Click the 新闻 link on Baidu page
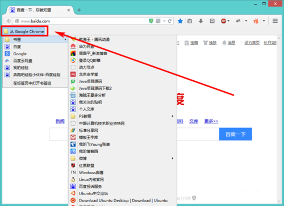The height and width of the screenshot is (206, 284). click(x=60, y=121)
